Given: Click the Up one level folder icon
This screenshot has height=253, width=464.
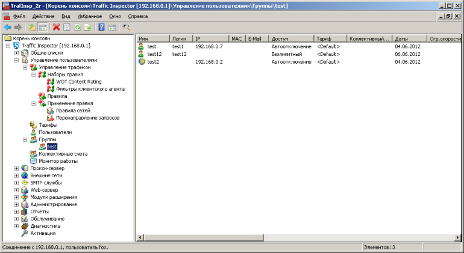Looking at the screenshot, I should pos(32,28).
